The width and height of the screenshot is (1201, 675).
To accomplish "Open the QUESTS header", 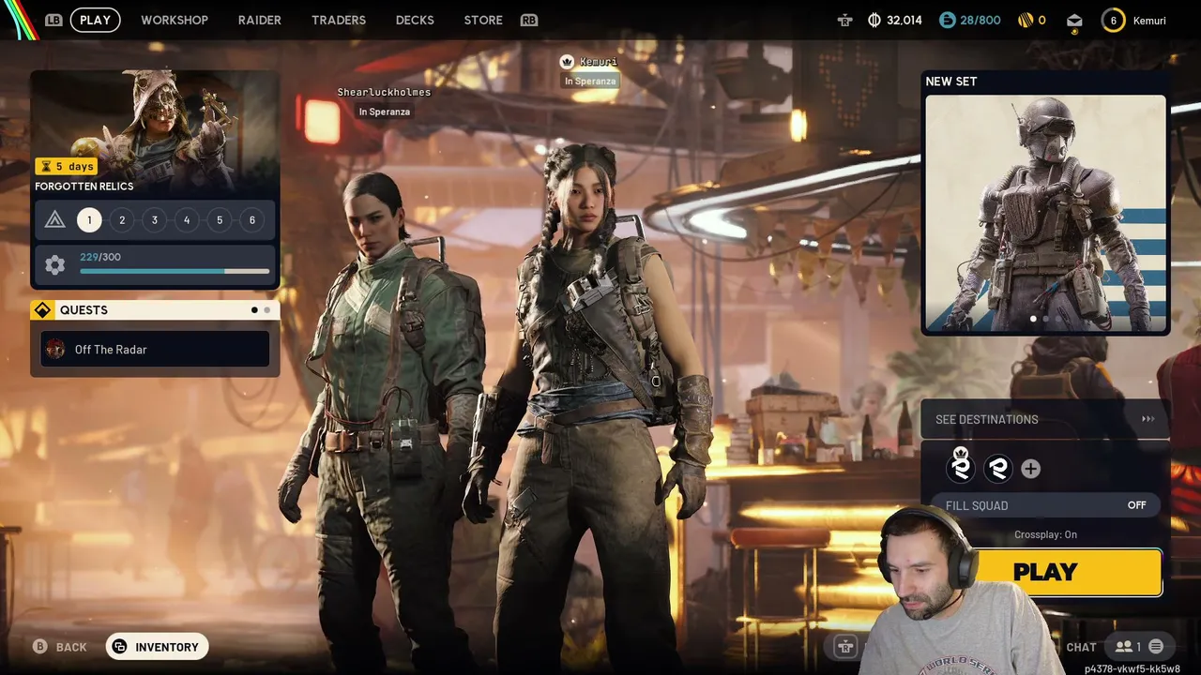I will 155,310.
